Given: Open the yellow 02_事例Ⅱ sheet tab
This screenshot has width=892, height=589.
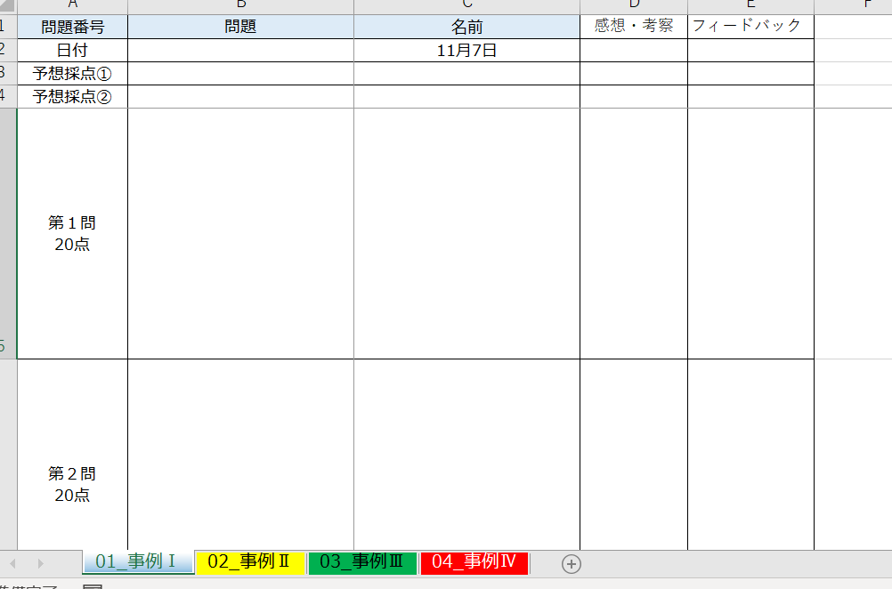Looking at the screenshot, I should pyautogui.click(x=250, y=562).
